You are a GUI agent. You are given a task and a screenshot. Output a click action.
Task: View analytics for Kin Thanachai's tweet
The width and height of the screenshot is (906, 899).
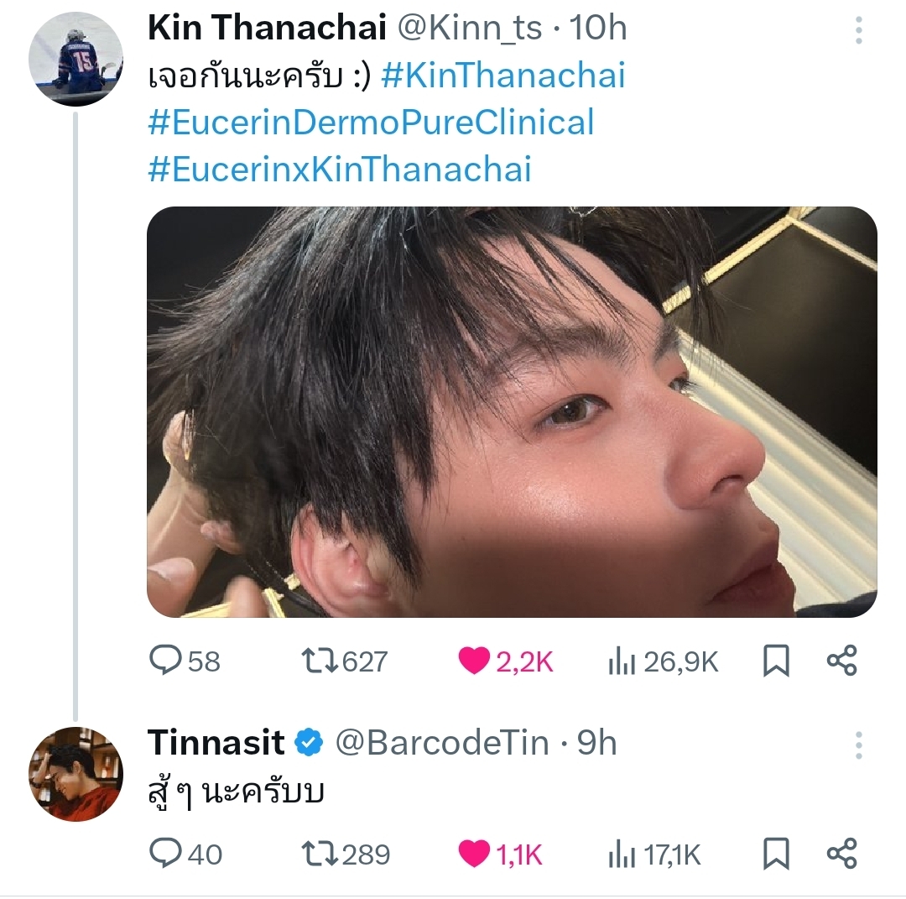(x=620, y=661)
